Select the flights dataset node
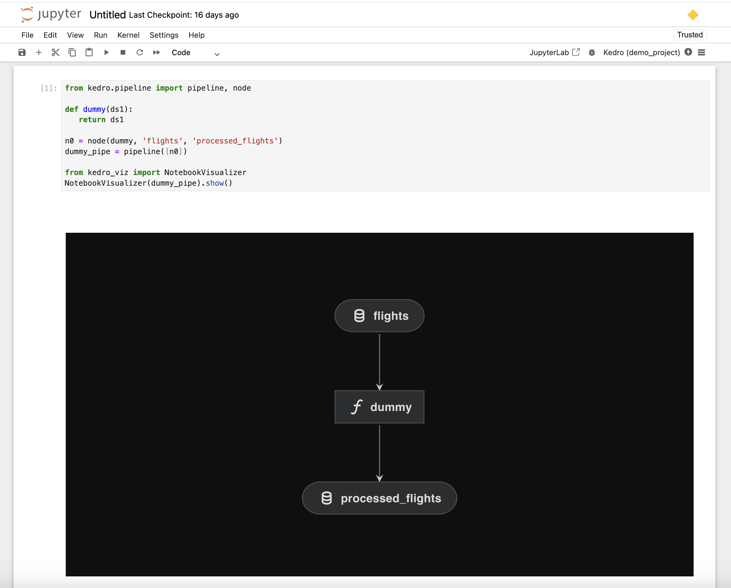Screen dimensions: 731x588 [379, 316]
